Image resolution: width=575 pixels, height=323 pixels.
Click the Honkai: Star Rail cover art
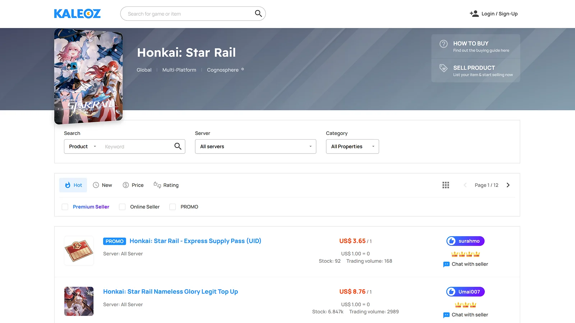coord(88,76)
